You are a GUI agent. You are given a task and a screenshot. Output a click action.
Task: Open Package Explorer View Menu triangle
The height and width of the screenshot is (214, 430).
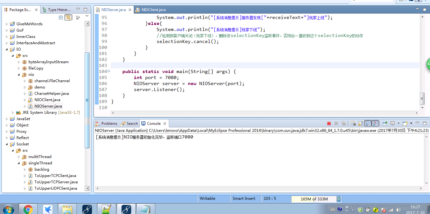pos(87,16)
